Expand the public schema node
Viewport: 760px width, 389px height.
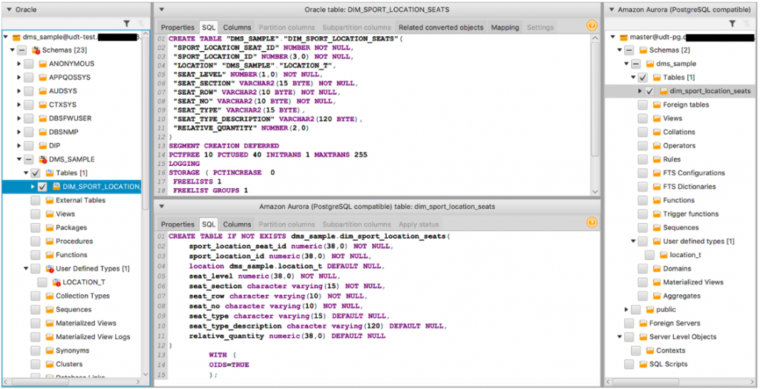(x=626, y=309)
